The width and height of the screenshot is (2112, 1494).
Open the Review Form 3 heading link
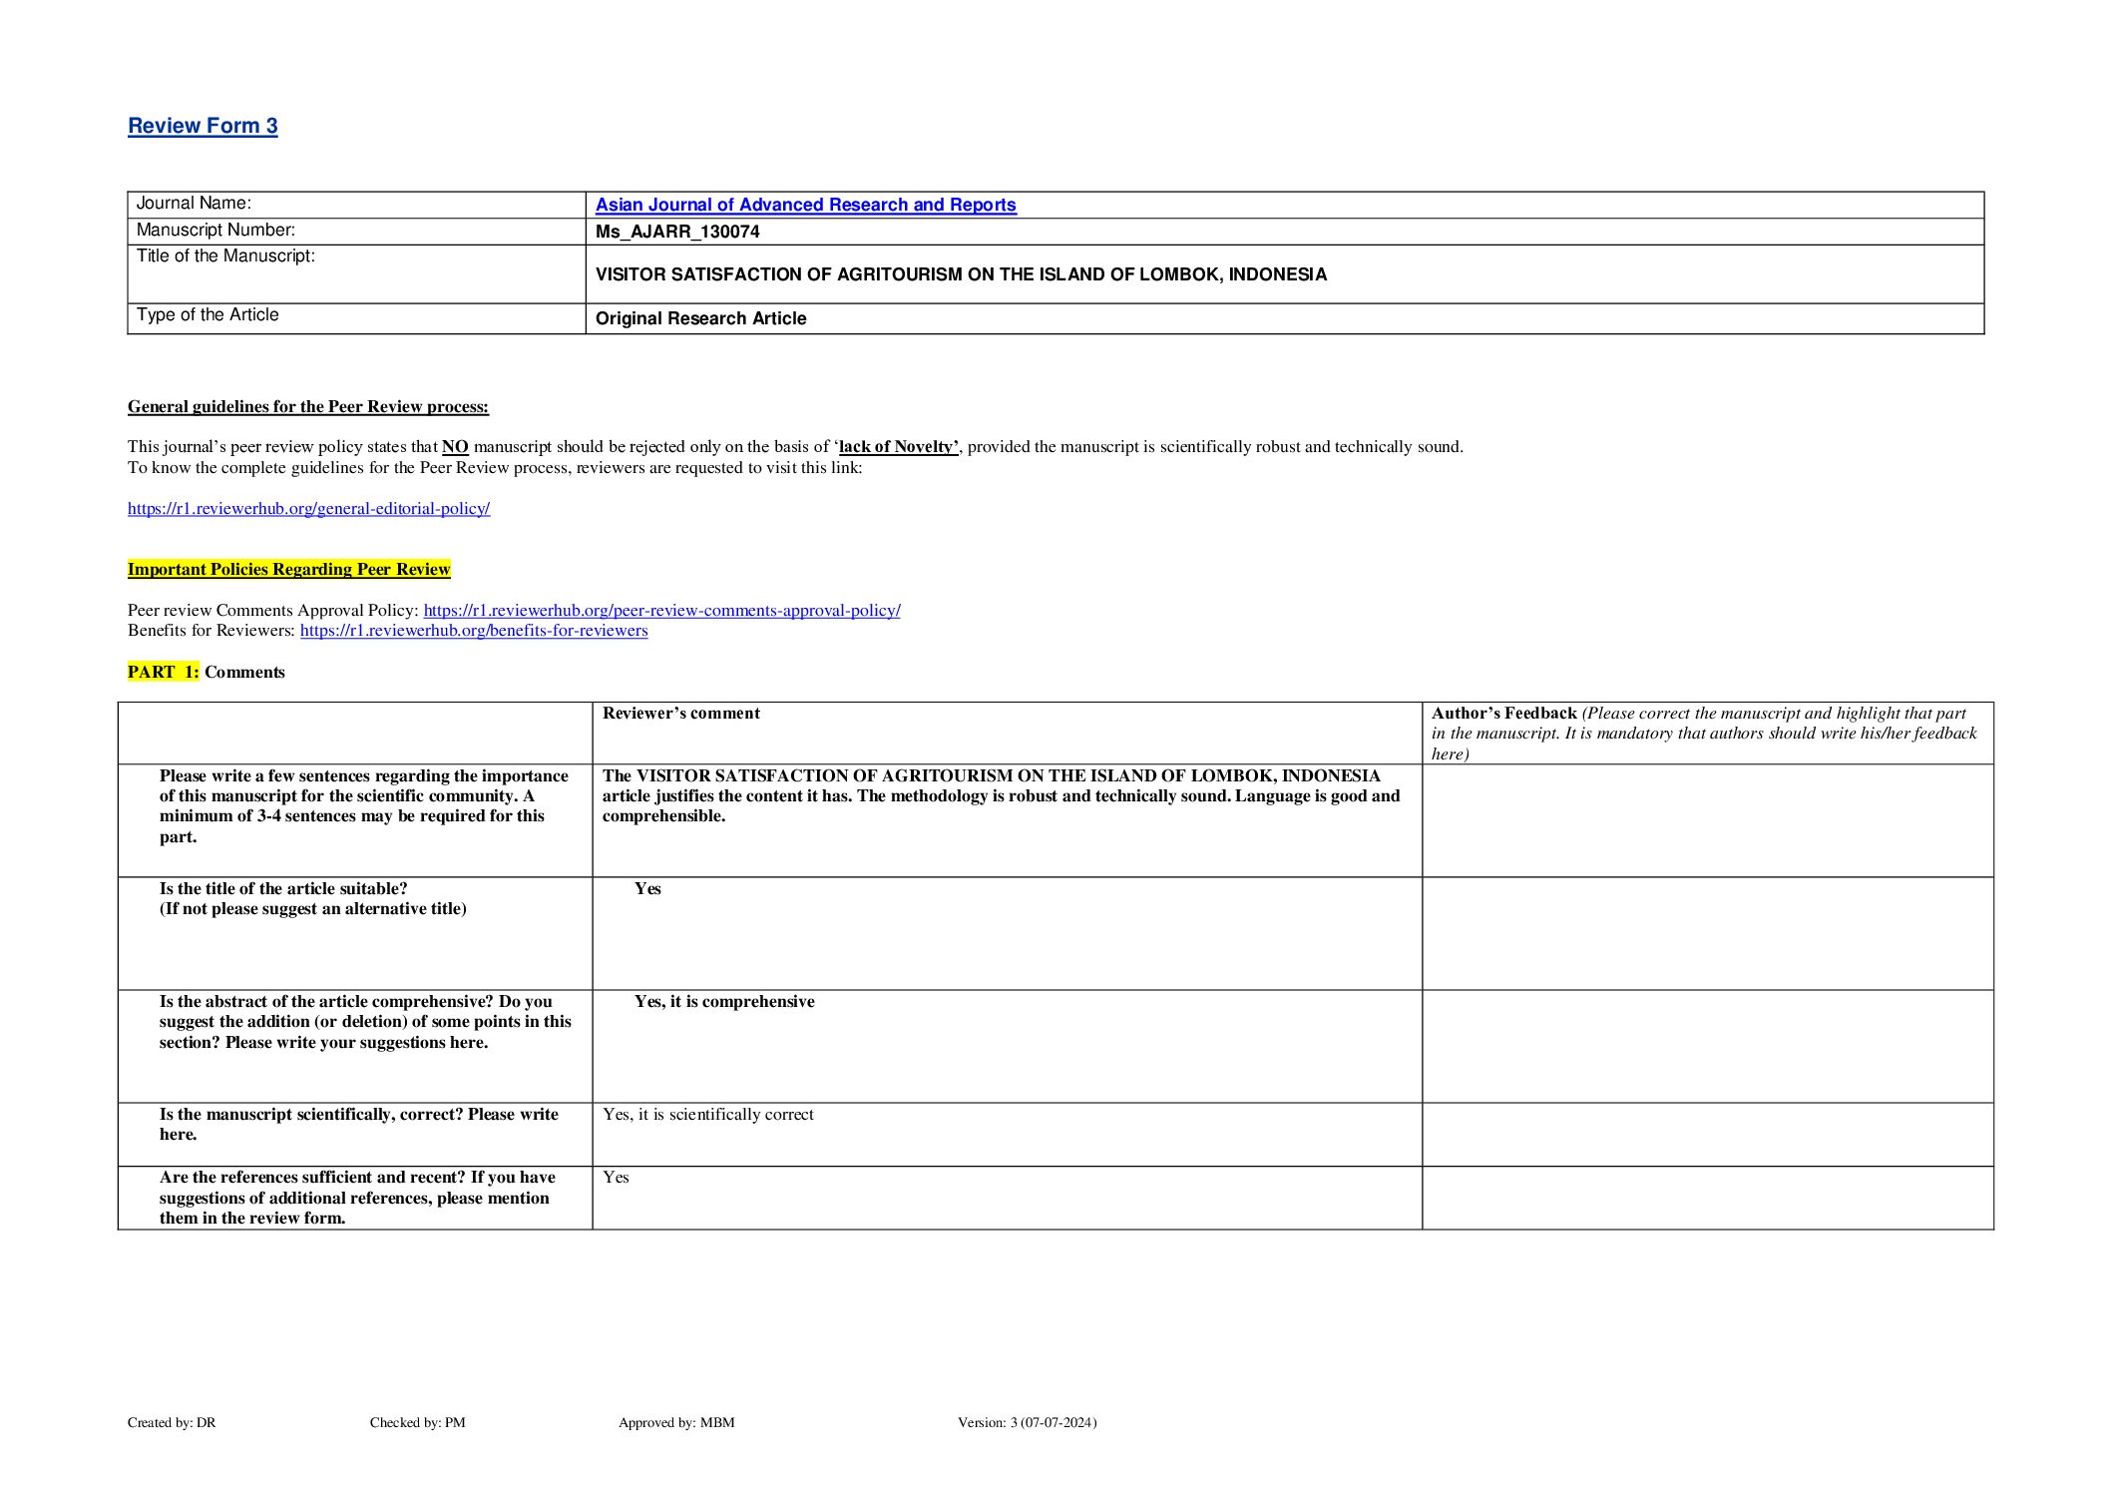point(203,126)
